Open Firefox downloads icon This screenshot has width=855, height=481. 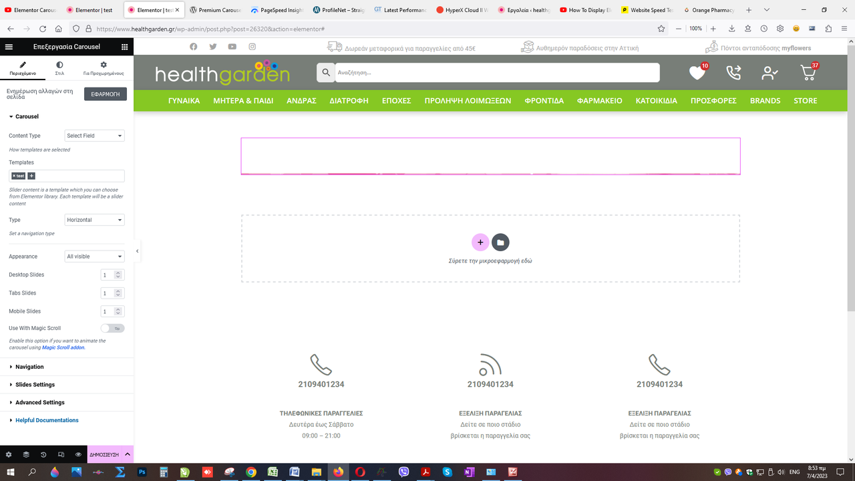(732, 29)
